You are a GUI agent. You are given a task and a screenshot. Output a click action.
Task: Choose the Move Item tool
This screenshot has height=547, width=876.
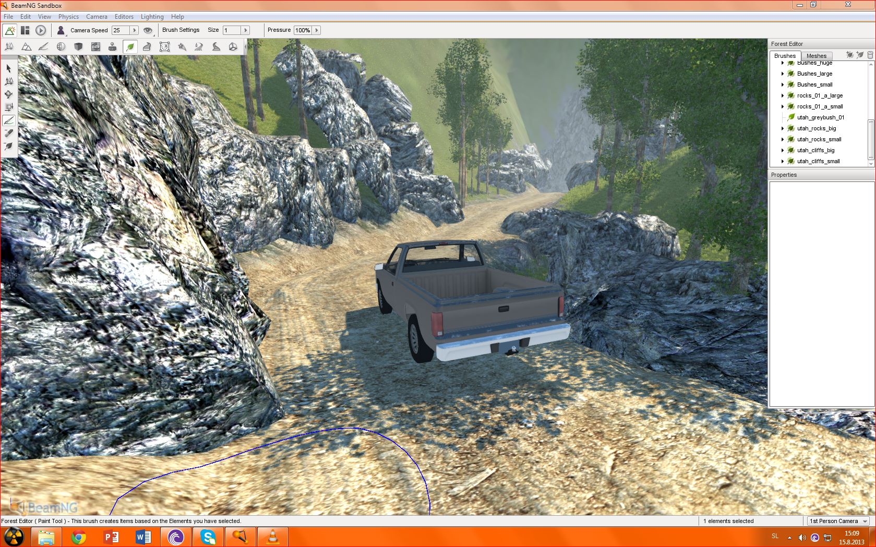click(x=9, y=81)
